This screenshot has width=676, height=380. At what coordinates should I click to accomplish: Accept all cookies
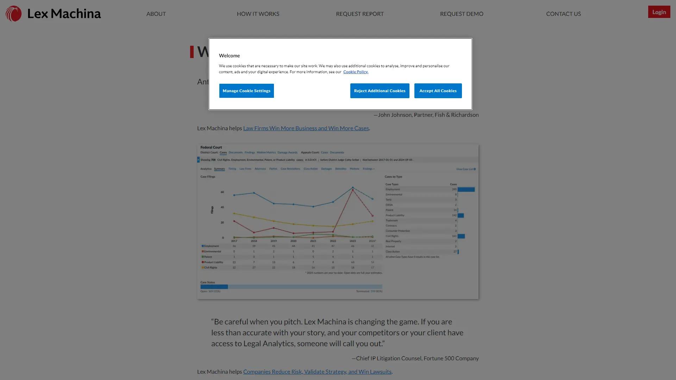pos(438,91)
